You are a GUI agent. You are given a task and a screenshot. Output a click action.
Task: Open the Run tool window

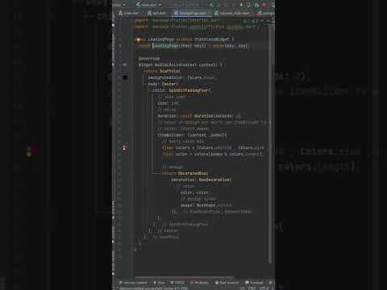pos(159,282)
